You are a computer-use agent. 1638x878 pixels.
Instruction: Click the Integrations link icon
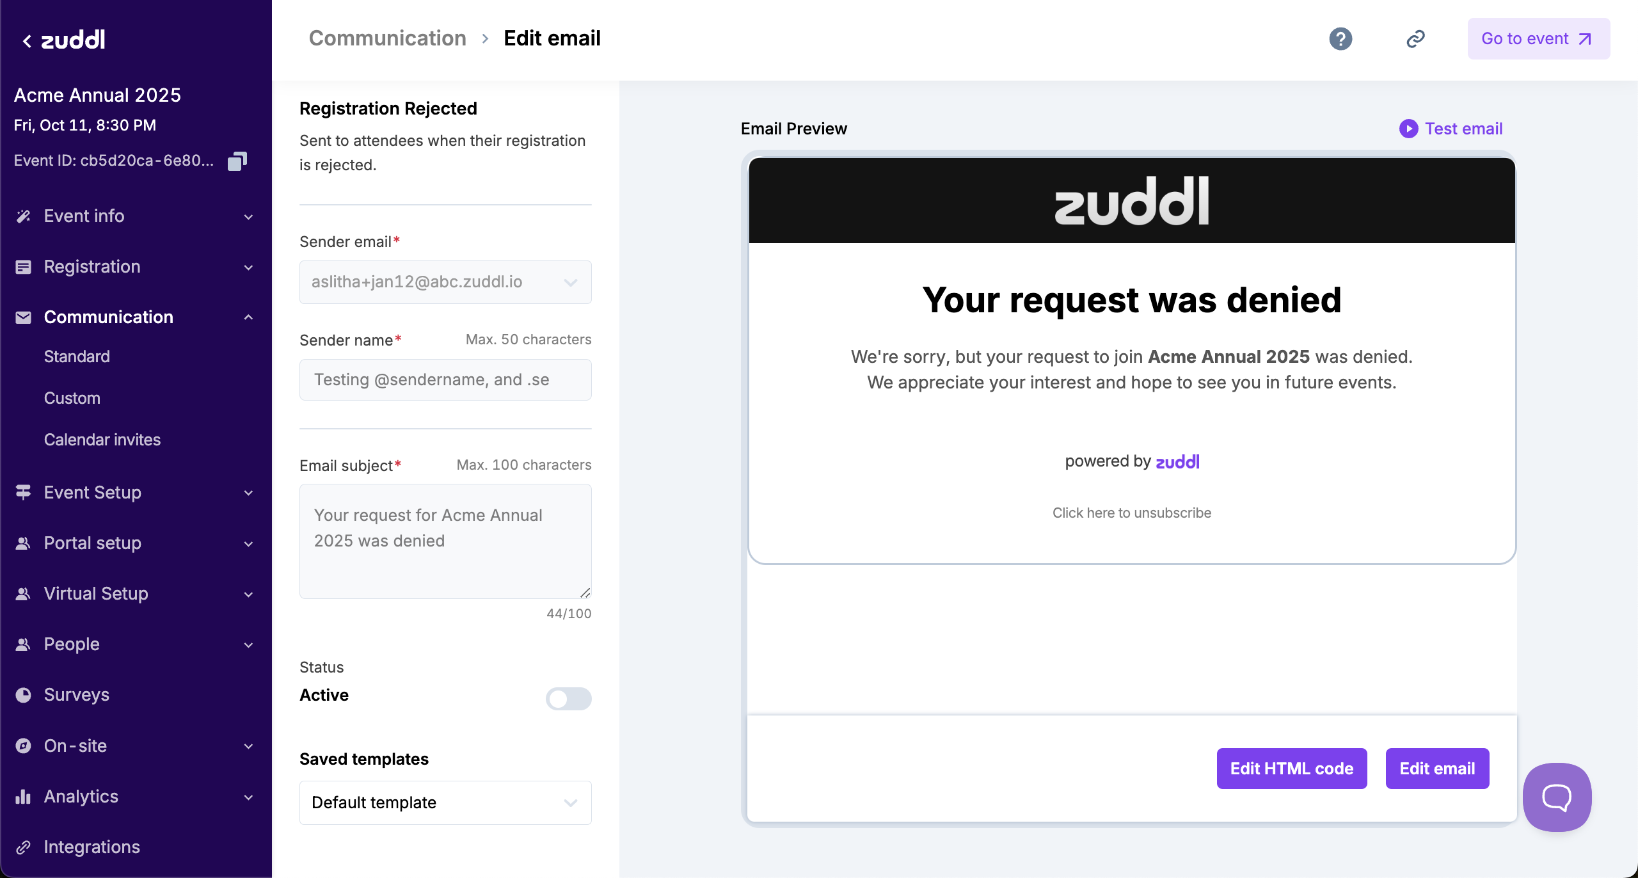coord(23,847)
